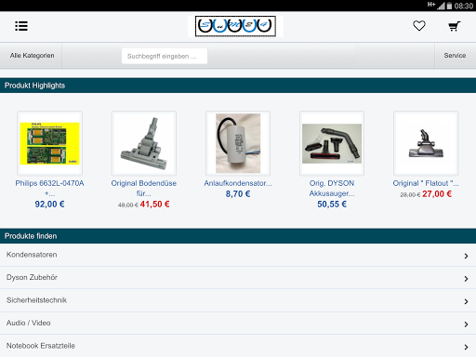Screen dimensions: 476x357
Task: Expand Notebook Ersatzteile category chevron
Action: [466, 347]
